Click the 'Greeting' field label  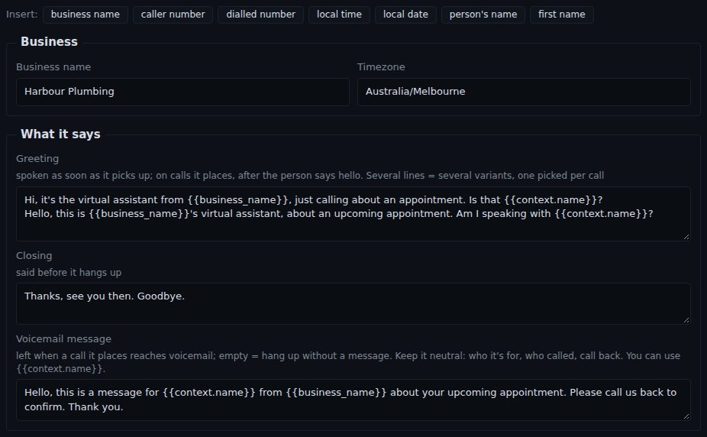(37, 159)
